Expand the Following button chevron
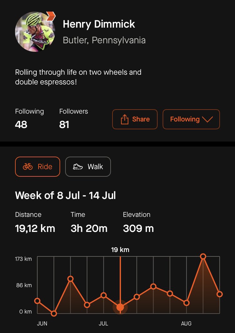Viewport: 235px width, 333px height. 208,119
